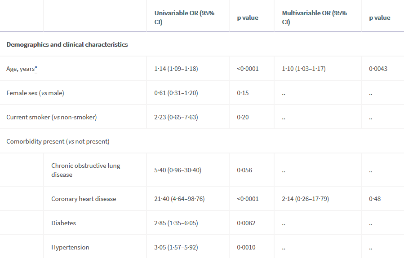The height and width of the screenshot is (258, 404).
Task: Click the odds ratio 21·40 (4·64–98·76)
Action: point(179,199)
